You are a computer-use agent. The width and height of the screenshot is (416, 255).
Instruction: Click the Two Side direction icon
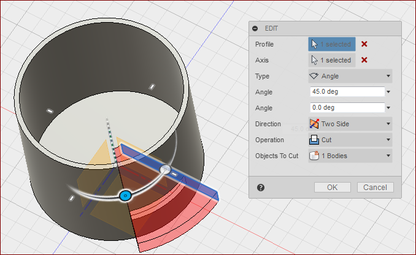click(x=314, y=124)
